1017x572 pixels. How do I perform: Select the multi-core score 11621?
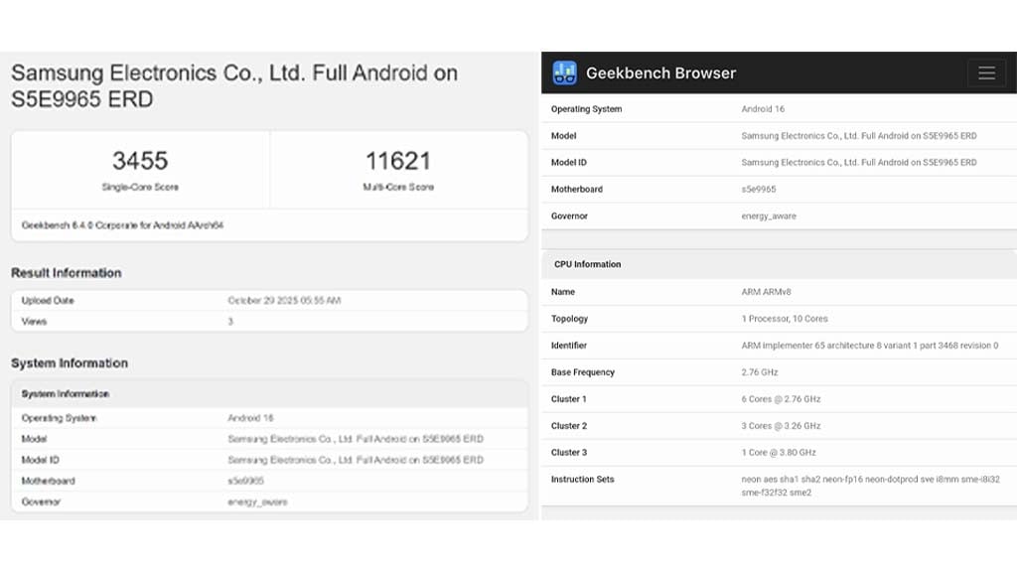pyautogui.click(x=398, y=161)
